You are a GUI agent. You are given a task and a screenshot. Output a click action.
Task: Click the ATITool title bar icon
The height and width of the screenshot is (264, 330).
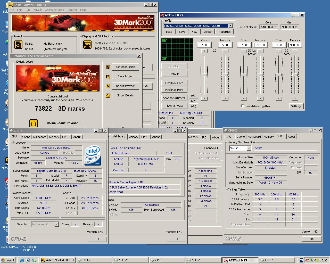(x=162, y=15)
